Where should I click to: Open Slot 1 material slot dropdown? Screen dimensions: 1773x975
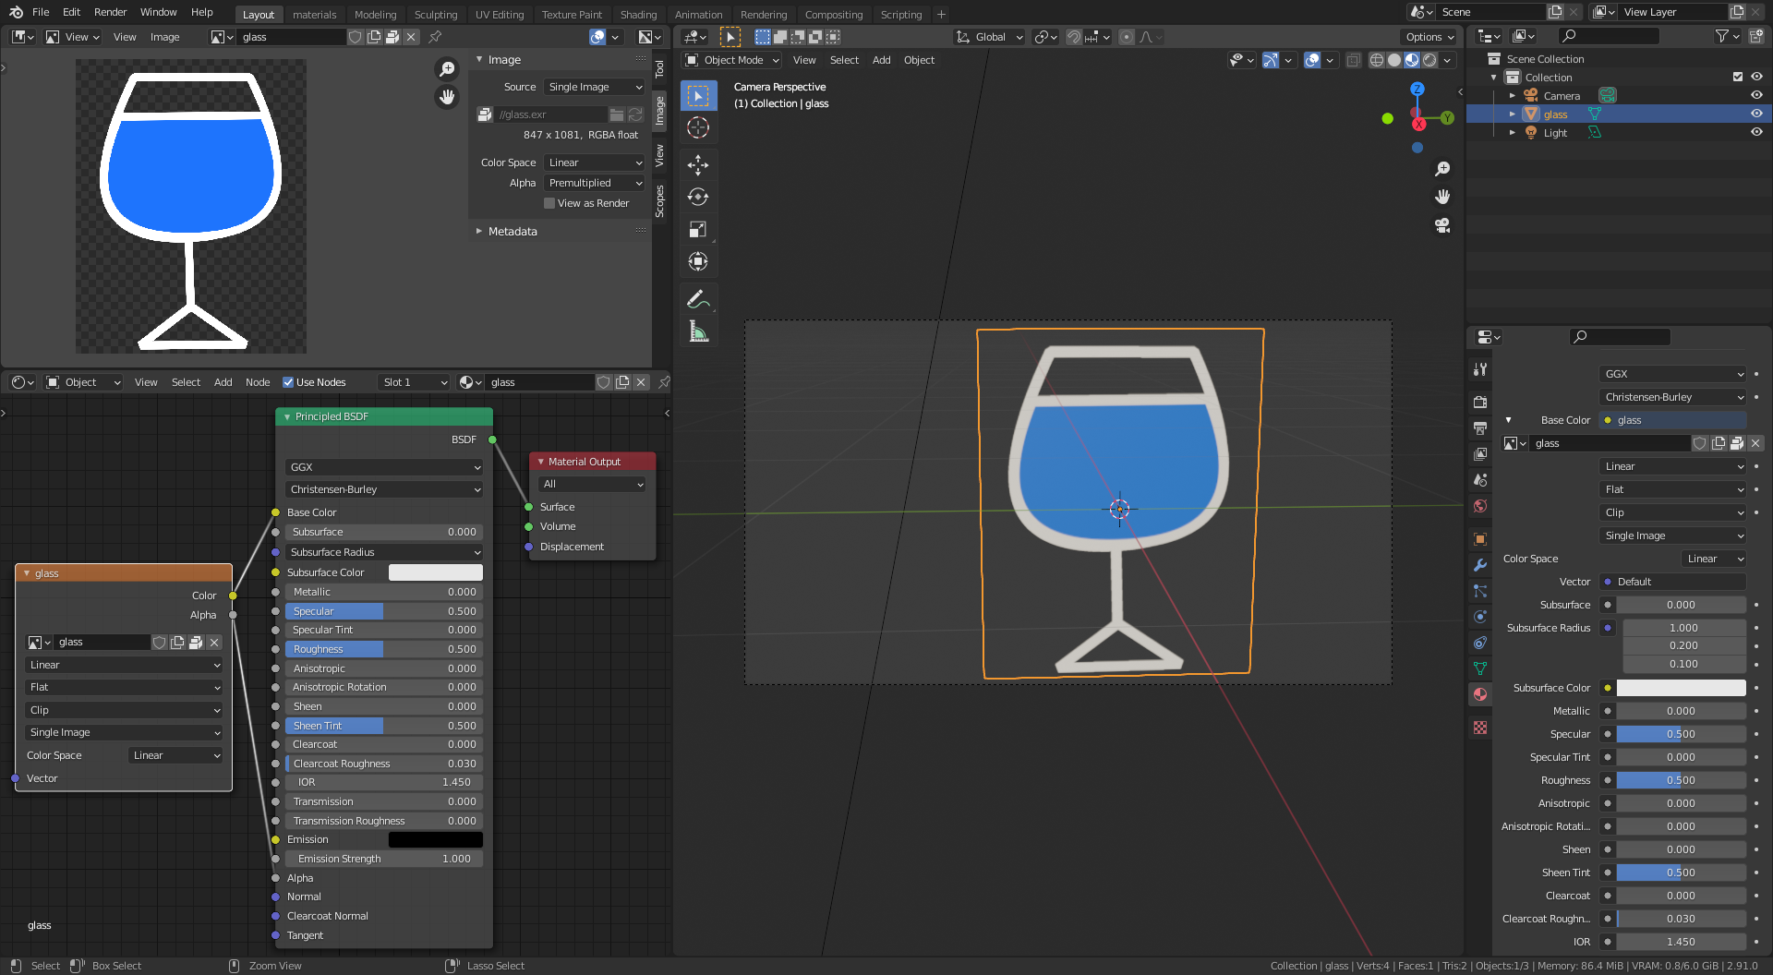pyautogui.click(x=414, y=382)
